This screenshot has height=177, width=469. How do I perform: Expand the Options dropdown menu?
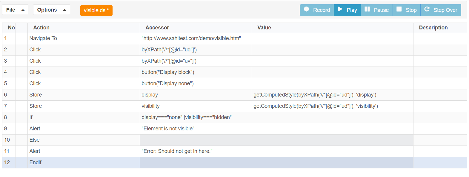[51, 10]
